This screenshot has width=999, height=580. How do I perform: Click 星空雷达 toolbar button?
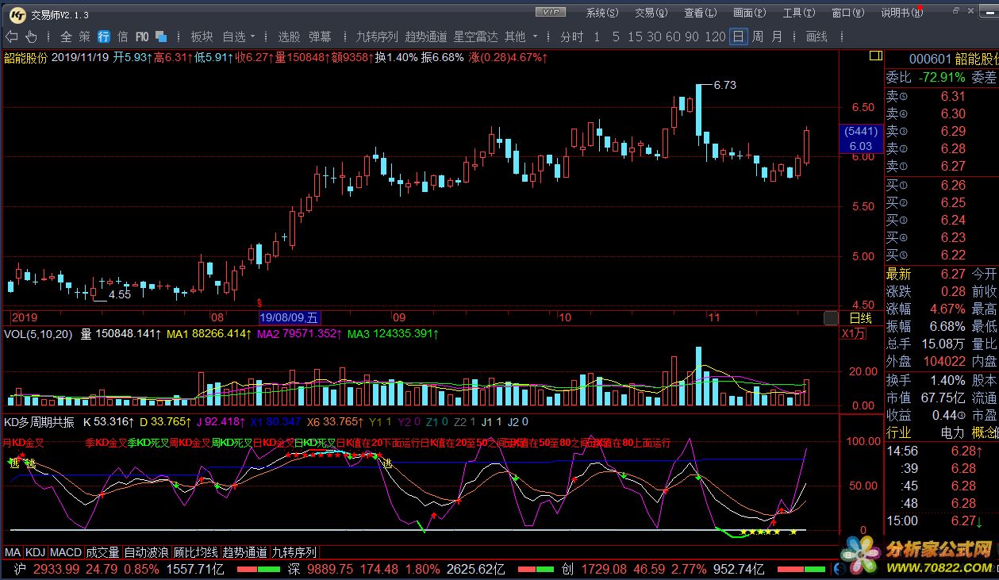coord(476,36)
